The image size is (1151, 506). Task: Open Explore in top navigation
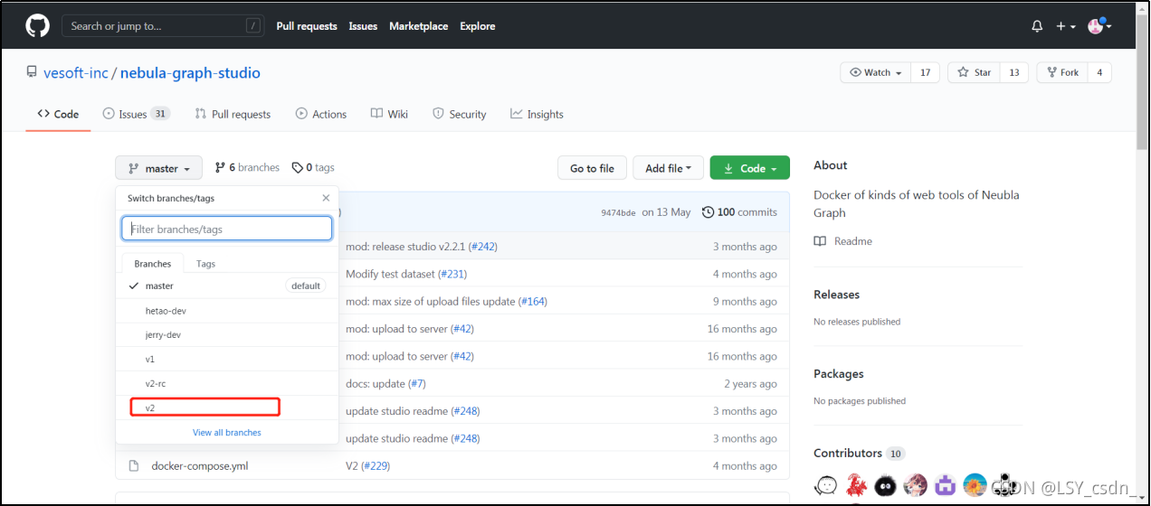click(477, 26)
